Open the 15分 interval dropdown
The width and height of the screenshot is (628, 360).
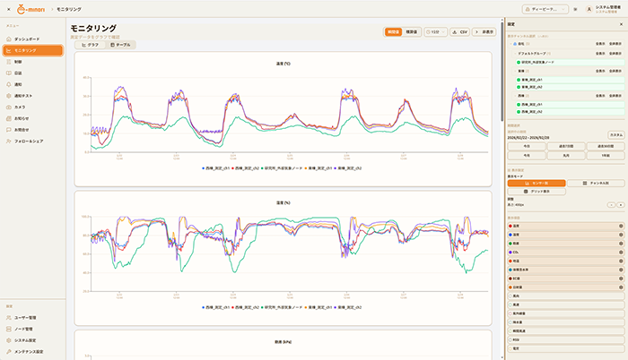[435, 31]
